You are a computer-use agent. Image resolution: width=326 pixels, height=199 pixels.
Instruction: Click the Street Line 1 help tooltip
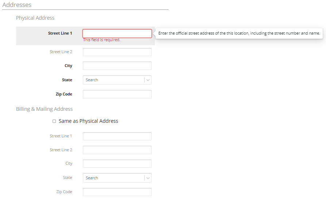click(x=239, y=33)
